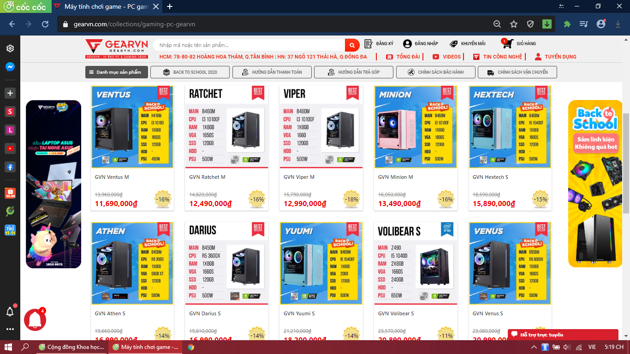Open Danh mục sản phẩm menu
The height and width of the screenshot is (354, 630).
click(x=117, y=72)
